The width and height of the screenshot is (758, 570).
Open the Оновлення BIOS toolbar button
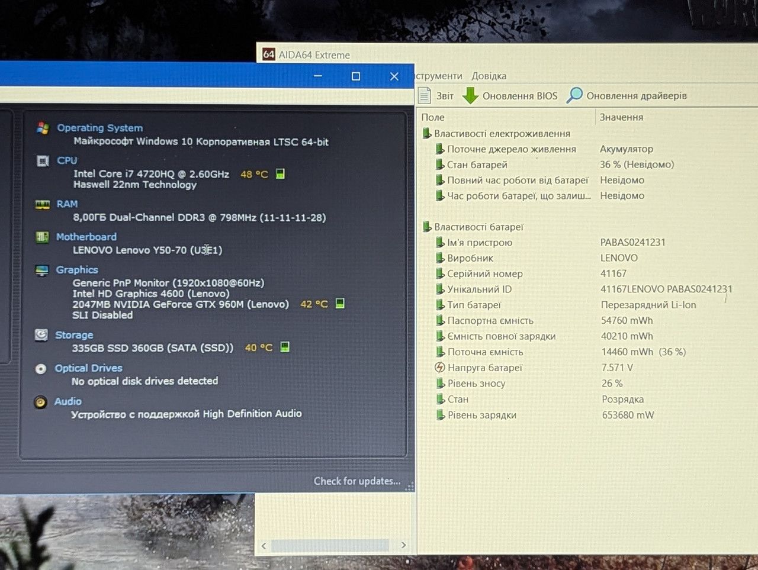tap(510, 96)
